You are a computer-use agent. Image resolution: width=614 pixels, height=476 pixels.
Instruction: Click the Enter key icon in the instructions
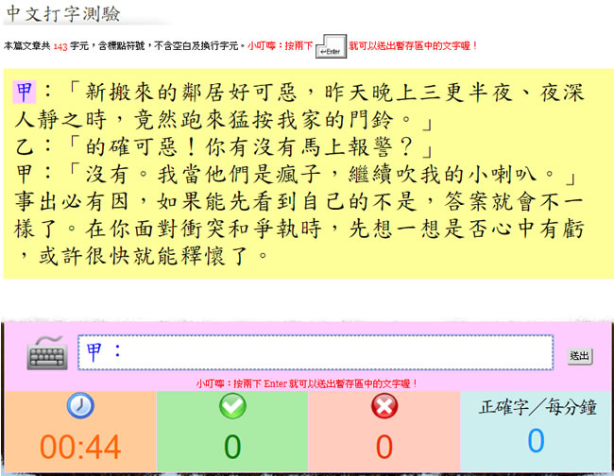(x=331, y=46)
